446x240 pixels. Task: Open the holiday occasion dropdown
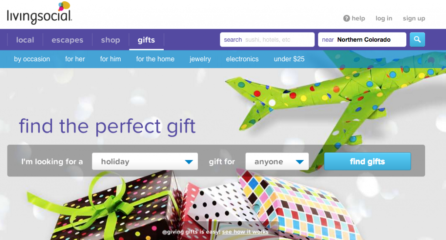(x=145, y=161)
